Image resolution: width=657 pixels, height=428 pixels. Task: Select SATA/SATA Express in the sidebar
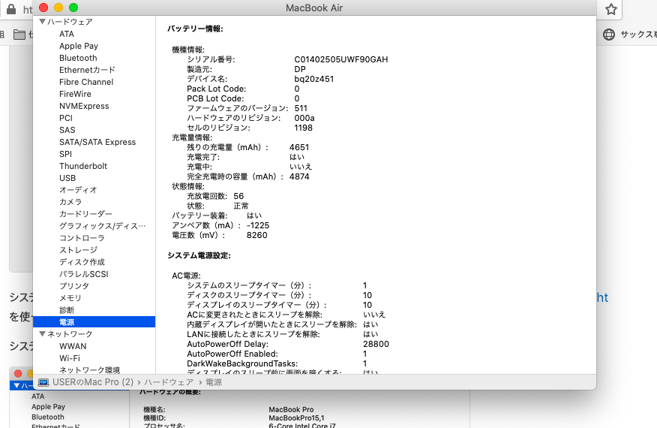coord(97,142)
